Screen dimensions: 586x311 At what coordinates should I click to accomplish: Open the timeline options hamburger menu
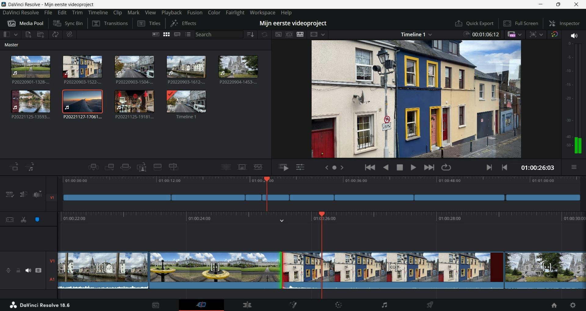pos(574,167)
